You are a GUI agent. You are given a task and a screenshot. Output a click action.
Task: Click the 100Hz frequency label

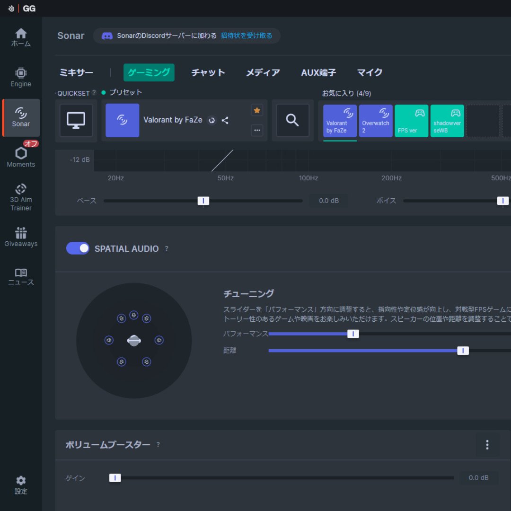tap(308, 178)
